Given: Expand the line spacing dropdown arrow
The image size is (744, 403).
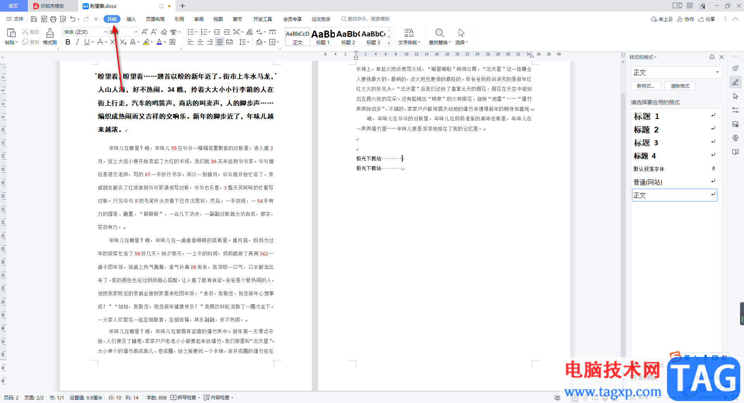Looking at the screenshot, I should coord(248,42).
